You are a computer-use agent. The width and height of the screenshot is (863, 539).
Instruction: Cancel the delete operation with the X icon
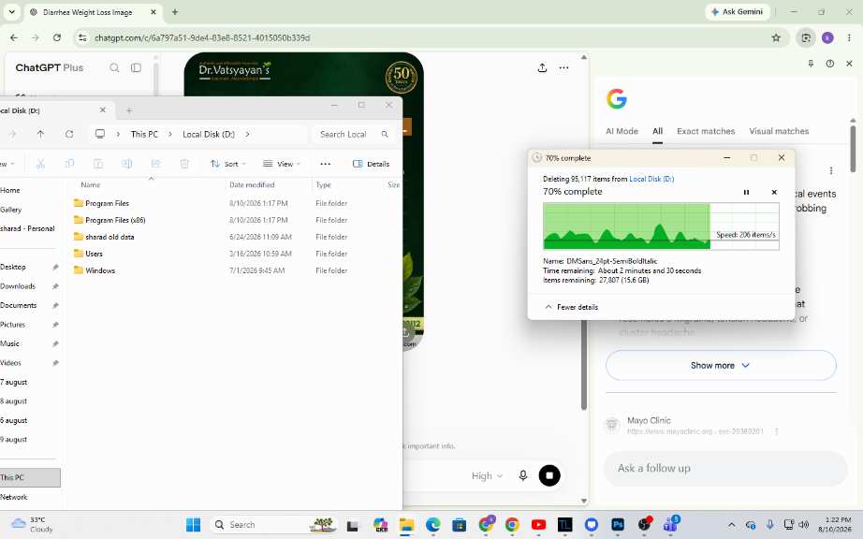pos(774,192)
